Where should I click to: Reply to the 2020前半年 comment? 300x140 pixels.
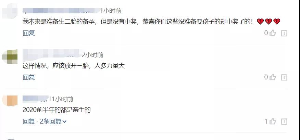click(29, 121)
